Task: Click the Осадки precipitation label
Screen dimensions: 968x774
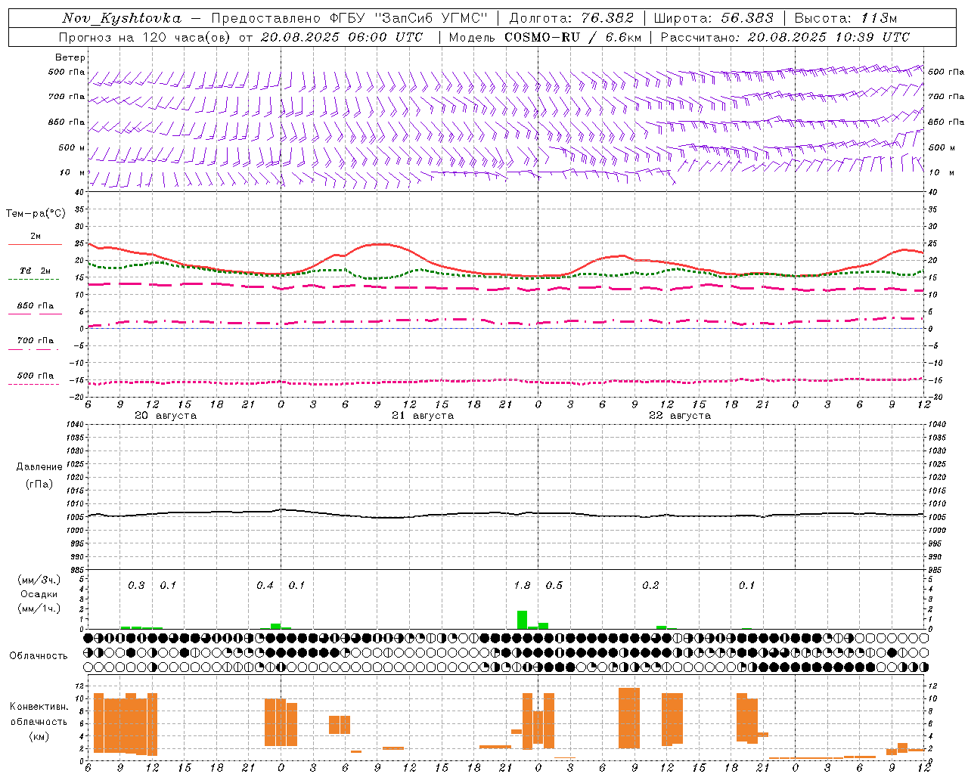Action: tap(39, 594)
